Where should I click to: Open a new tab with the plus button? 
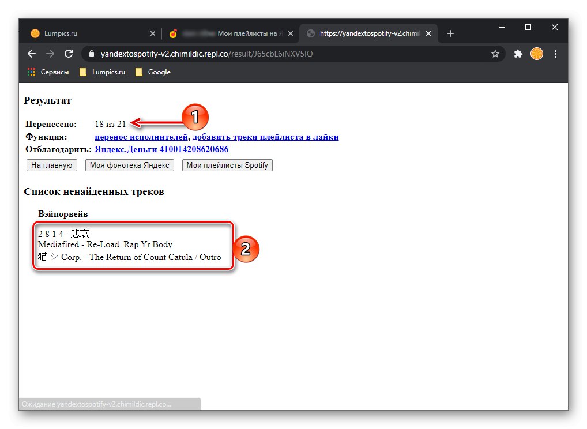[x=450, y=33]
